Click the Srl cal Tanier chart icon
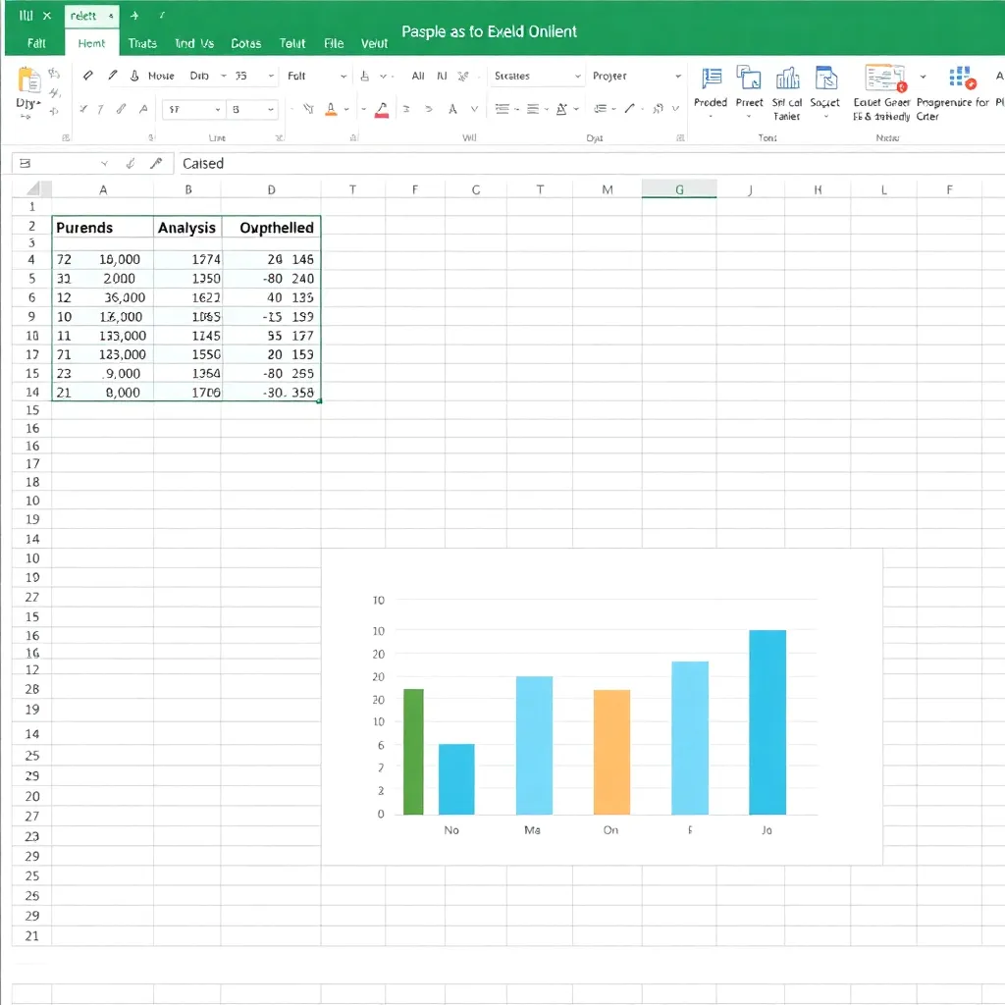 click(x=787, y=80)
